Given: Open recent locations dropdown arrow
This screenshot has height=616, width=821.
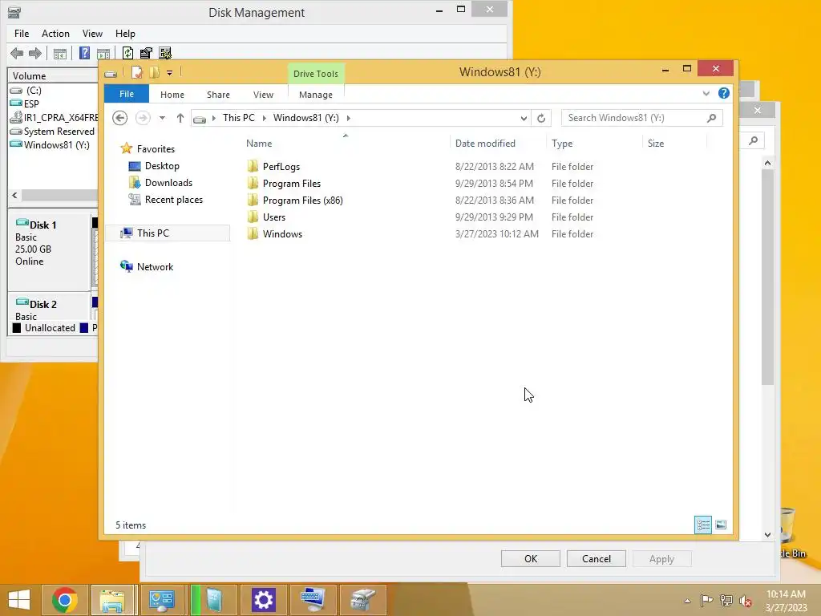Looking at the screenshot, I should [162, 118].
